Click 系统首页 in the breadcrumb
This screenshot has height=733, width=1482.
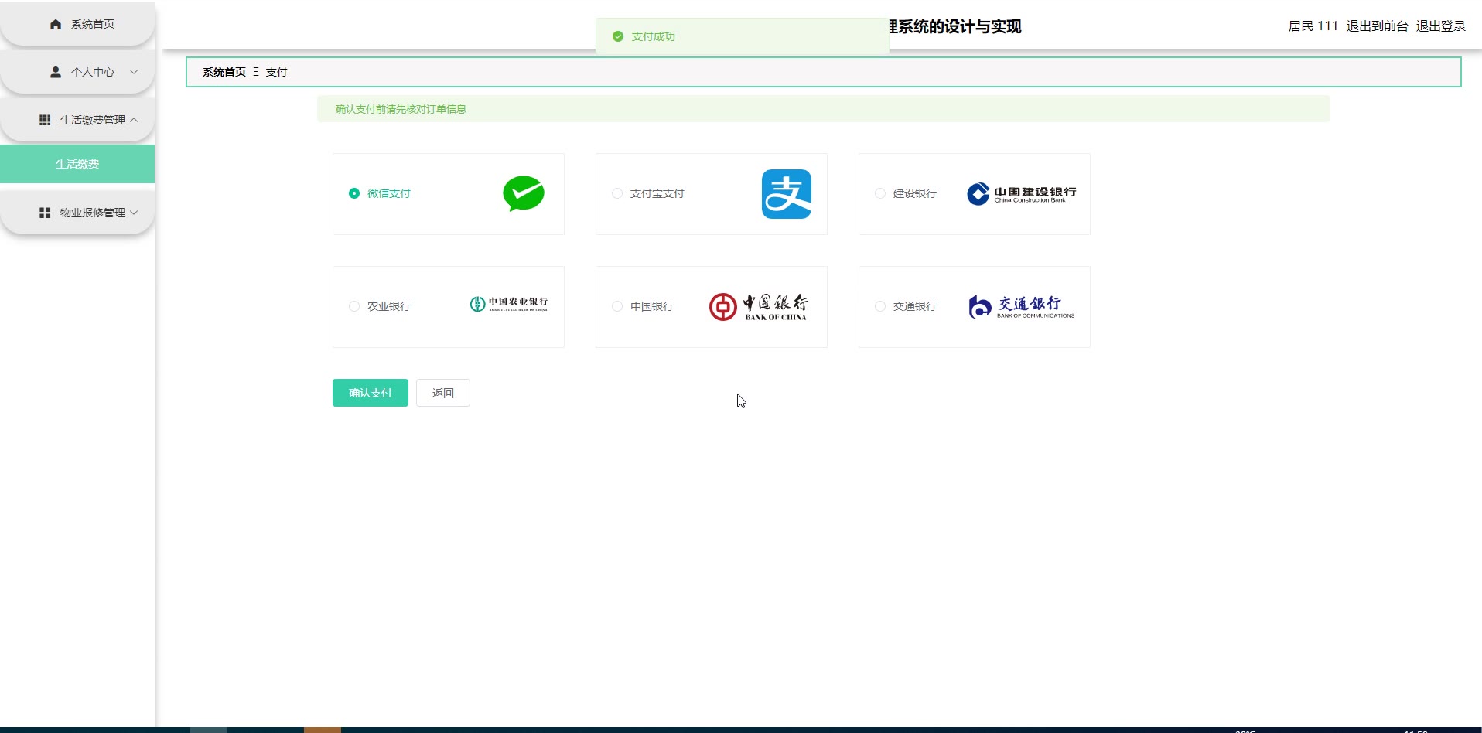(x=224, y=72)
